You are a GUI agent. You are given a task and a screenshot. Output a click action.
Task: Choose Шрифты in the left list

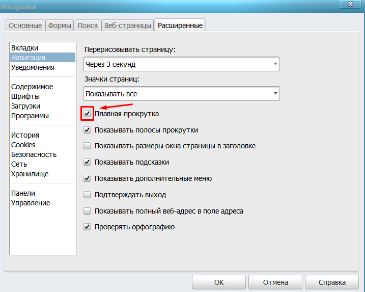pos(25,96)
